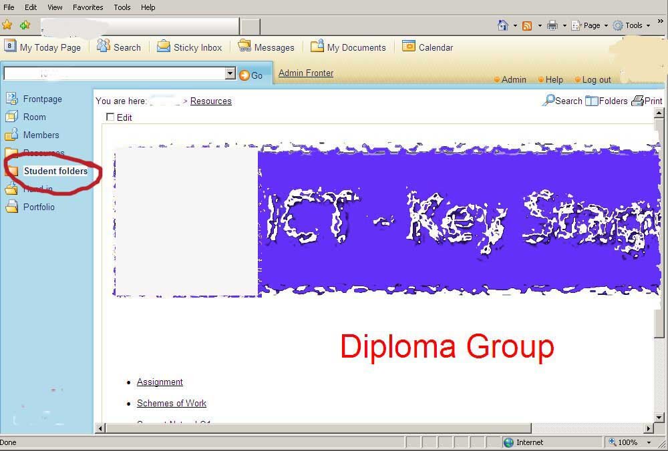Open Portfolio in the sidebar

tap(39, 207)
